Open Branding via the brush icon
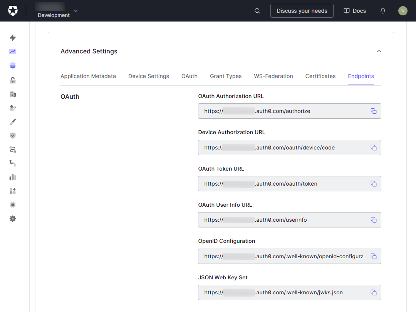 (13, 121)
